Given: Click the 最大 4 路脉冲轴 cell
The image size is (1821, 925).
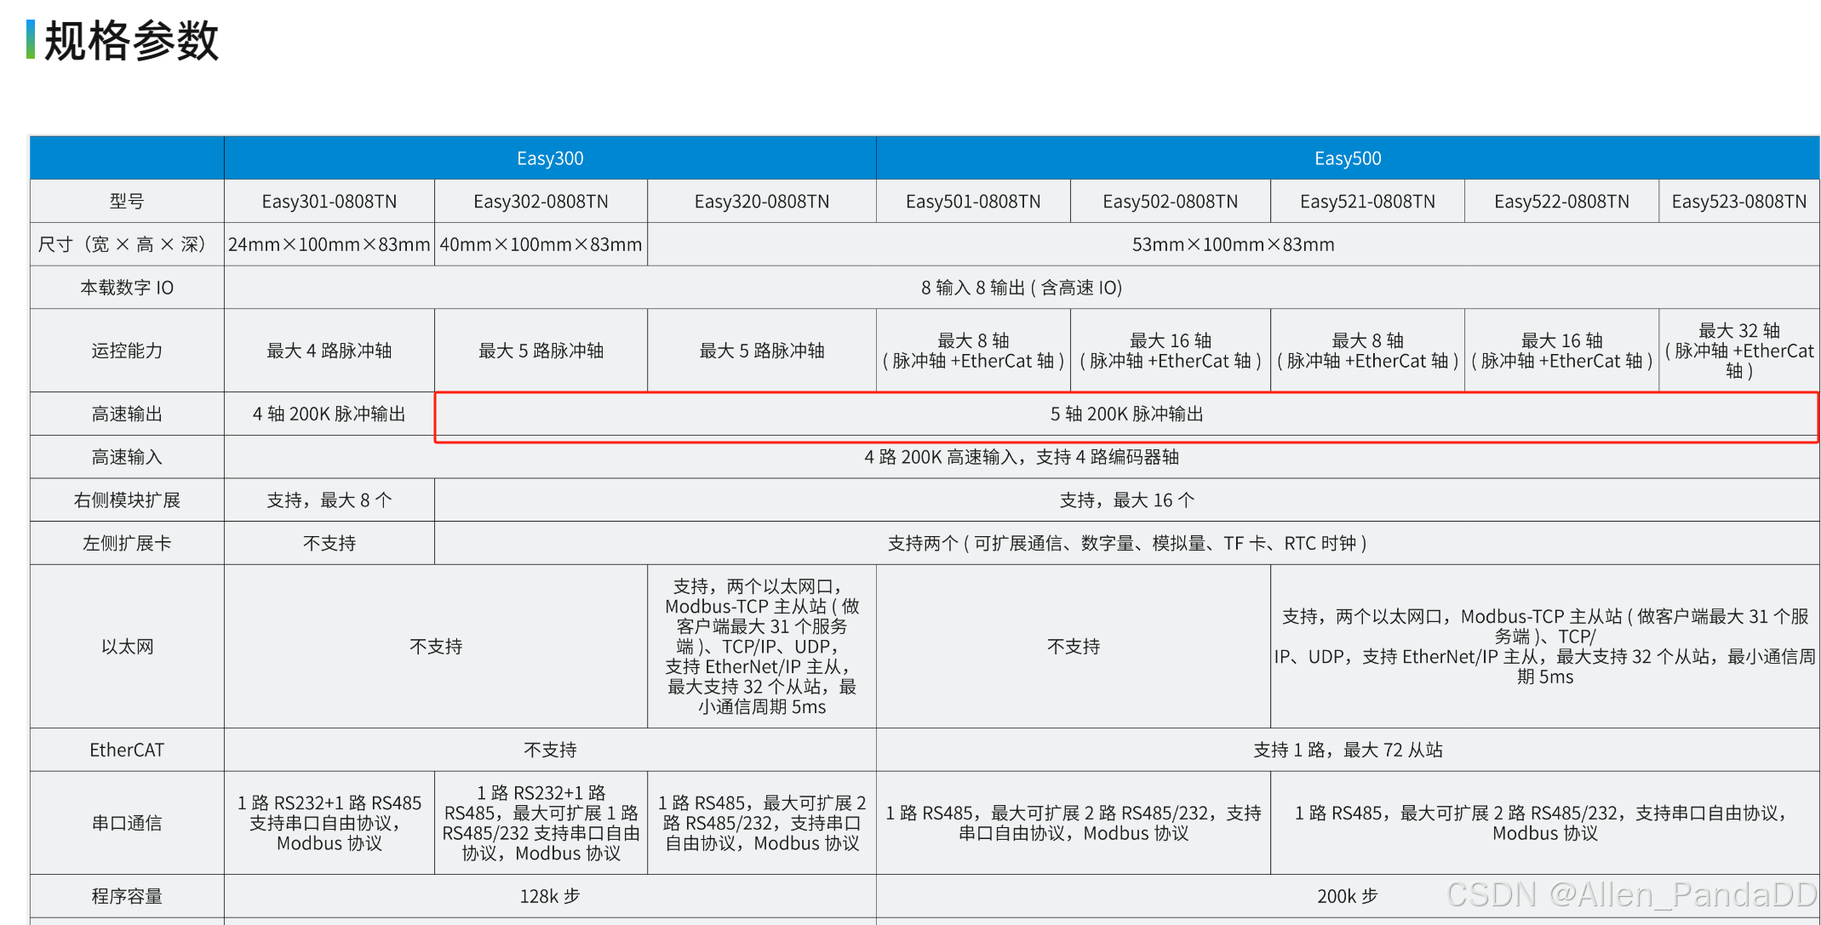Looking at the screenshot, I should click(329, 351).
